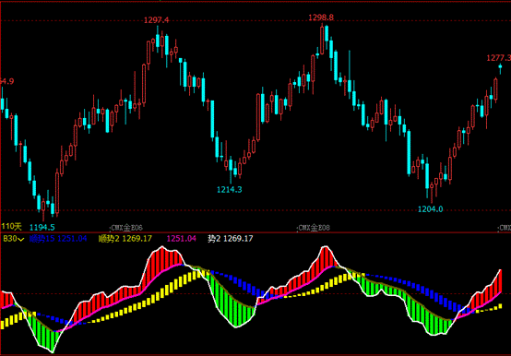Click the 1214.3 low price label
This screenshot has height=356, width=511.
[x=230, y=190]
